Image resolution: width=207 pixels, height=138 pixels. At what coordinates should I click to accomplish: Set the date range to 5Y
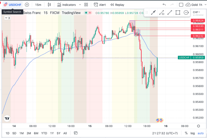tap(59, 133)
